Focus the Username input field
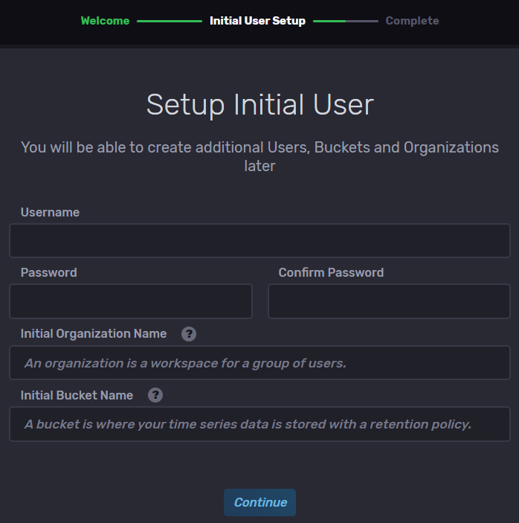This screenshot has height=523, width=519. click(x=259, y=240)
